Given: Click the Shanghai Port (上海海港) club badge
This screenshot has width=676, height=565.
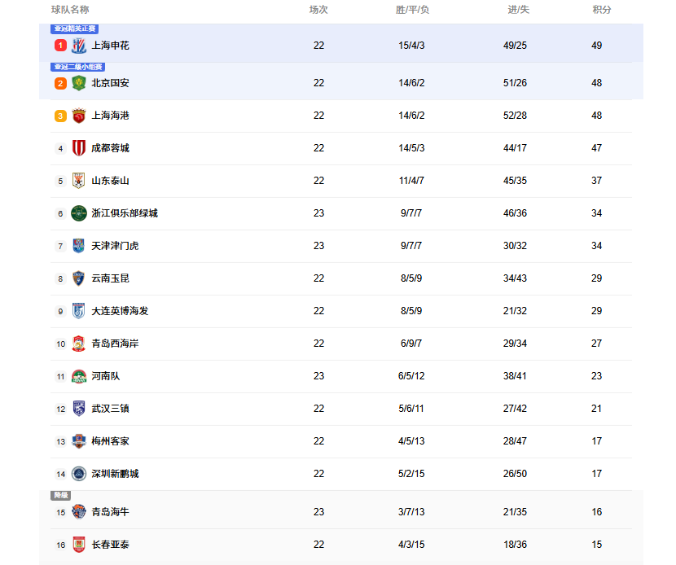Looking at the screenshot, I should click(x=79, y=116).
